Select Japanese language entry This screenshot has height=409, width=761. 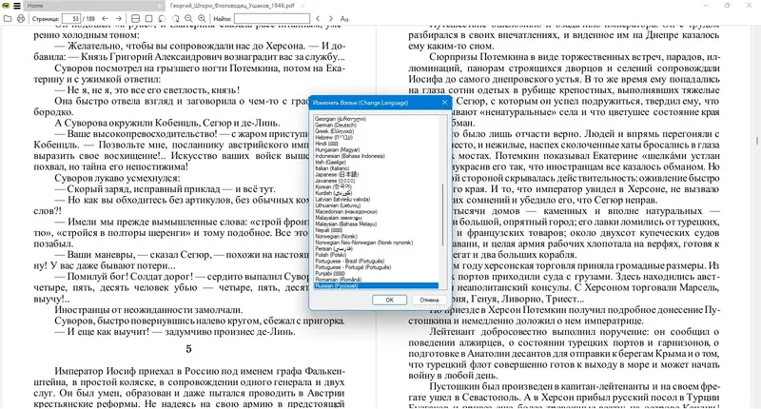[337, 175]
